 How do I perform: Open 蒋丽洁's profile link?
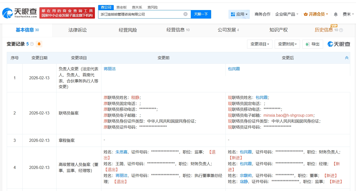(109, 69)
